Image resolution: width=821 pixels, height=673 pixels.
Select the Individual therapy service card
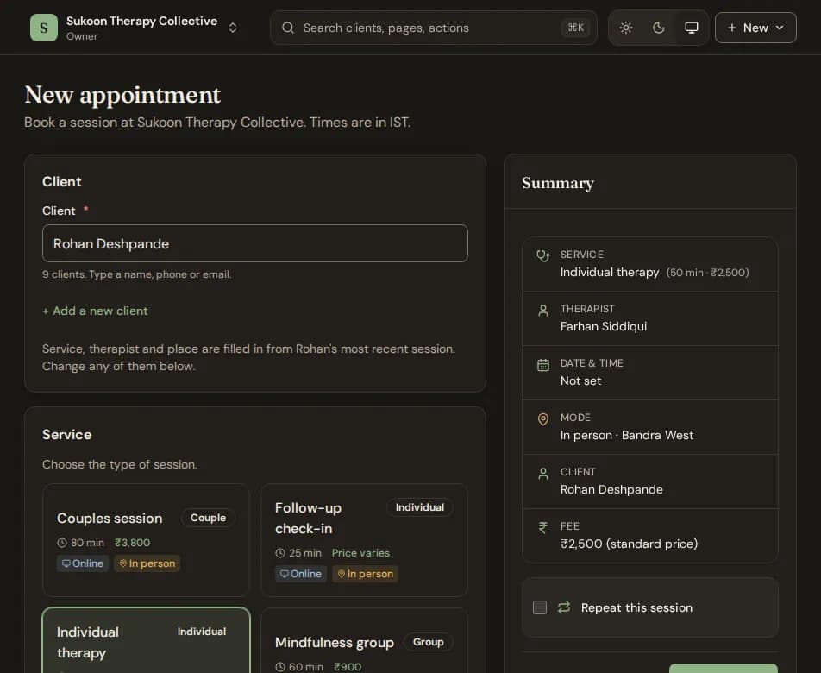click(x=146, y=640)
